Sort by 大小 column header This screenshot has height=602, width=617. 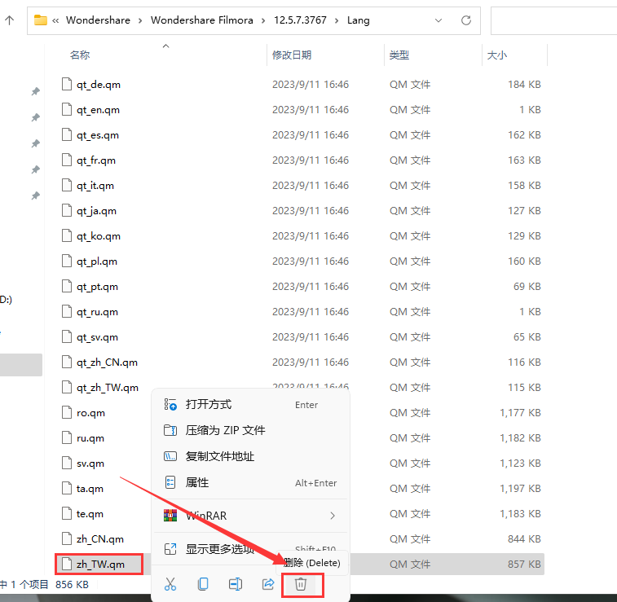click(497, 55)
